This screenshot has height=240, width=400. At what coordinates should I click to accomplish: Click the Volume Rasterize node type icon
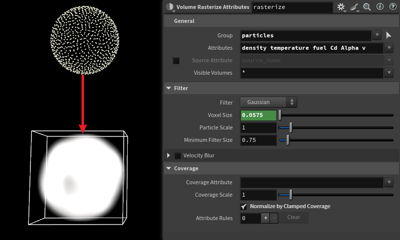pyautogui.click(x=170, y=7)
